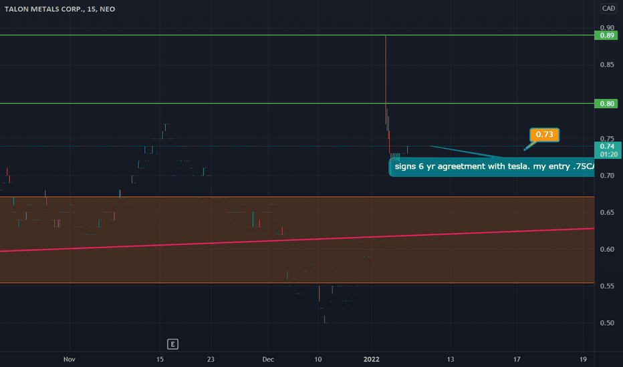The image size is (623, 367).
Task: Select the orange 0.73 price callout
Action: [544, 135]
